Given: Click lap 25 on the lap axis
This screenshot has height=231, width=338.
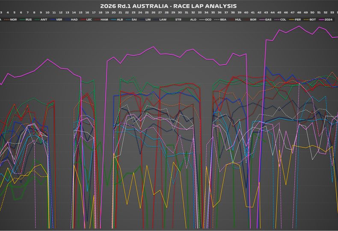Looking at the screenshot, I should (x=147, y=13).
